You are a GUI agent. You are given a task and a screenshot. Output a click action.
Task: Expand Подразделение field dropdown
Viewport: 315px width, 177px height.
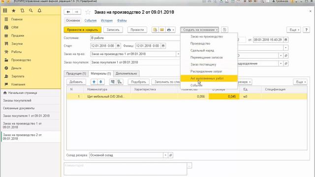point(281,63)
